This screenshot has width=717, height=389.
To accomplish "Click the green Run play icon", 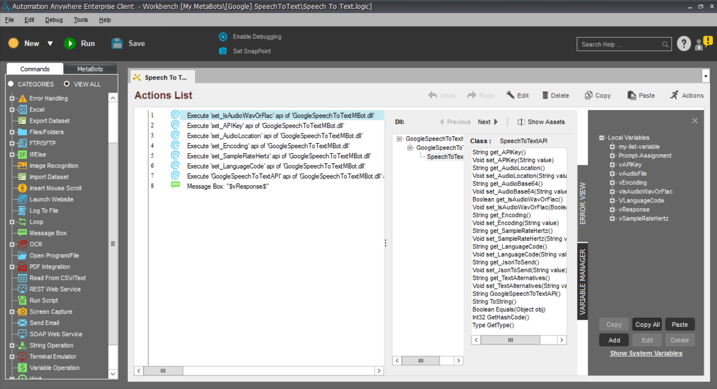I will click(70, 43).
